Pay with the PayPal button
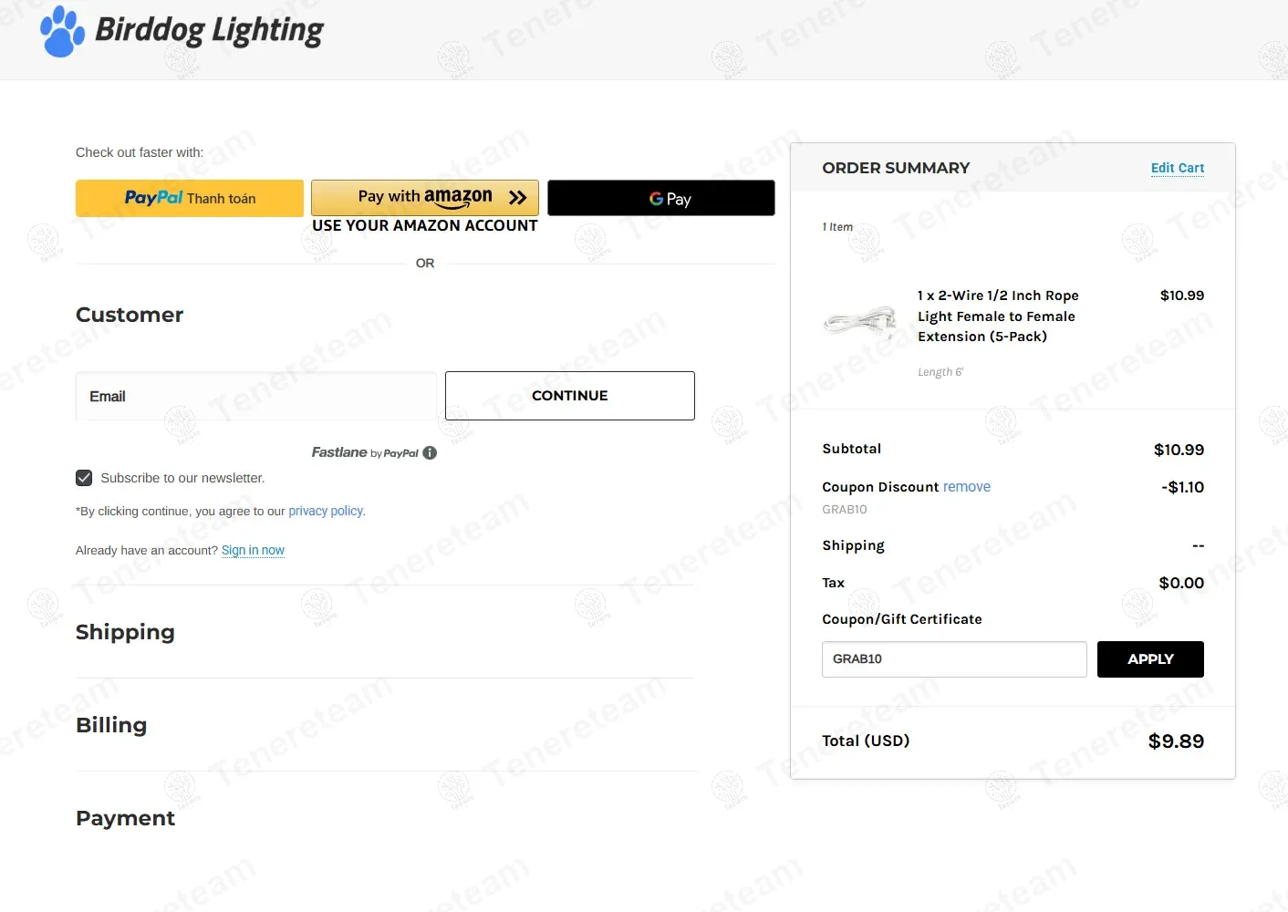This screenshot has height=912, width=1288. tap(190, 198)
